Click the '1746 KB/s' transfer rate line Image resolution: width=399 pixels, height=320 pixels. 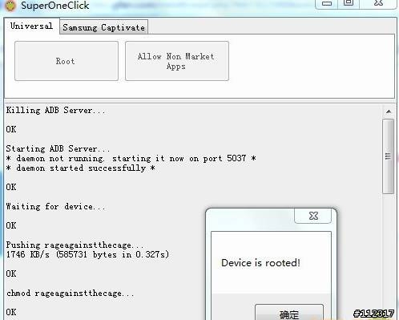pyautogui.click(x=87, y=254)
